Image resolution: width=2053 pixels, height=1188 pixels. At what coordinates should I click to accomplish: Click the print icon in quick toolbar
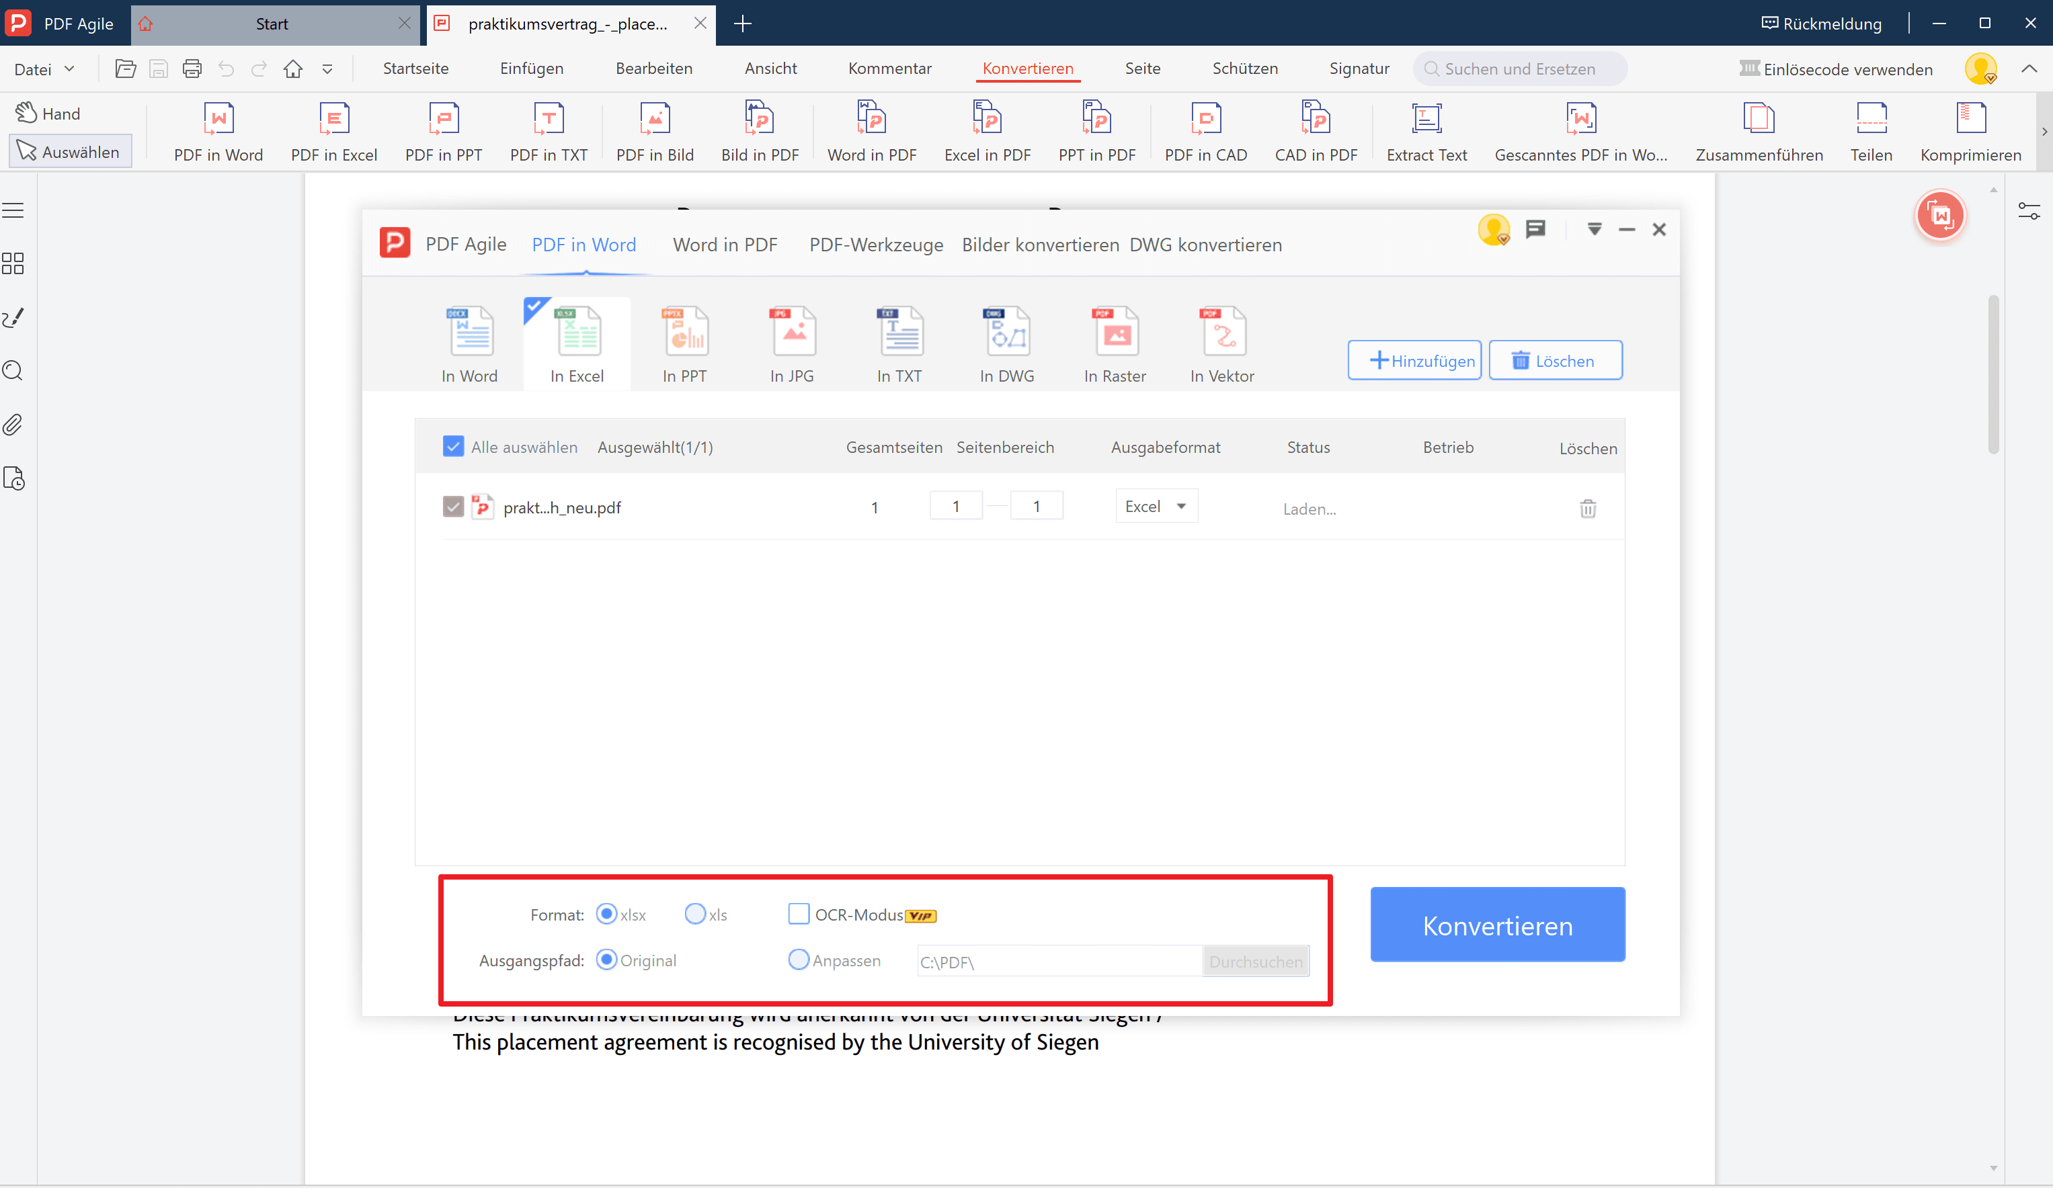pos(192,69)
